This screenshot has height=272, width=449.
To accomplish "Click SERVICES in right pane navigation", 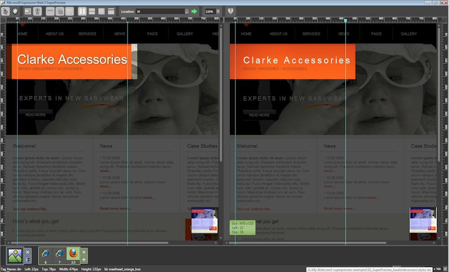I will 311,34.
